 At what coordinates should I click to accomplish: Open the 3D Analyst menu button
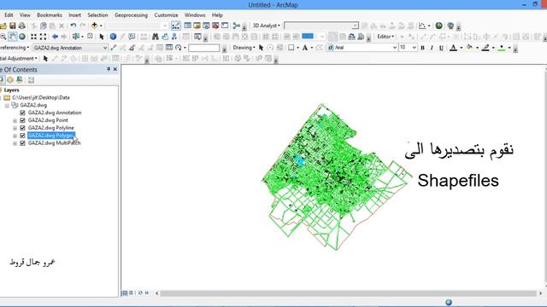pyautogui.click(x=267, y=26)
